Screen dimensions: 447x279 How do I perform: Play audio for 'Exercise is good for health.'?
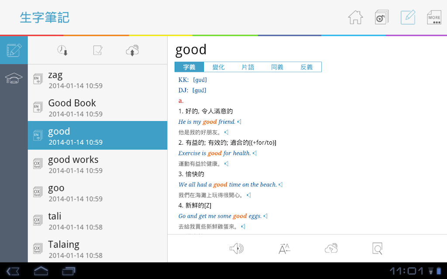(255, 153)
